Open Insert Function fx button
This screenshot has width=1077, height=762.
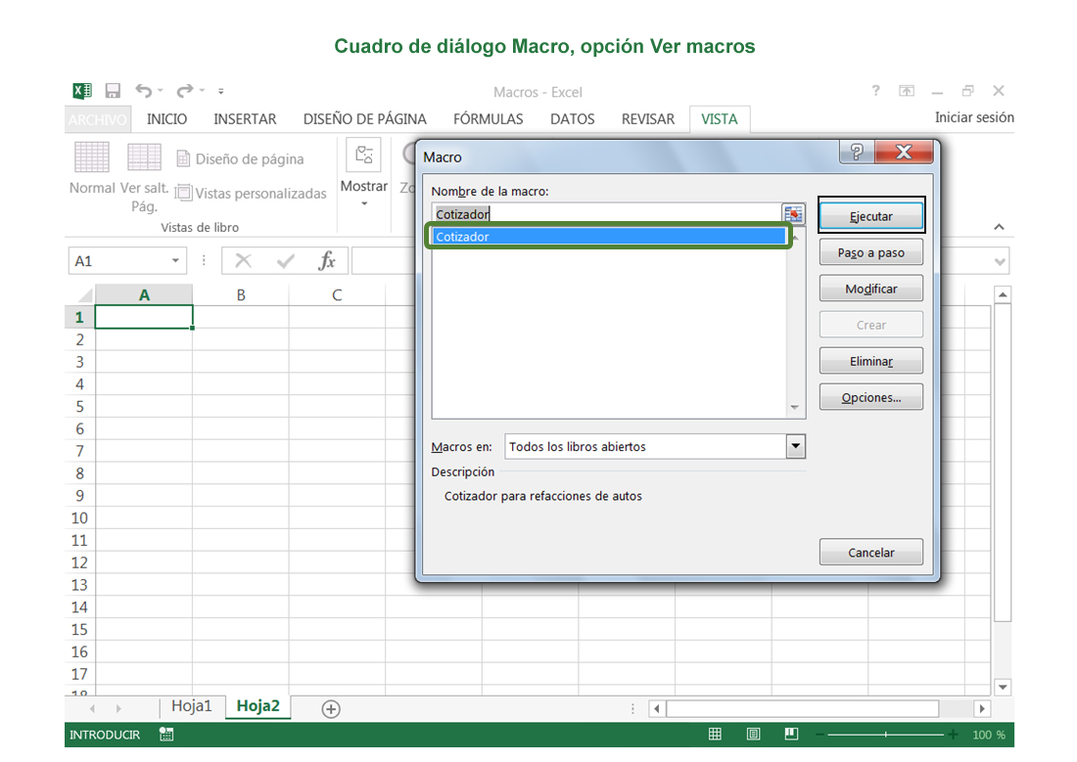pos(327,261)
